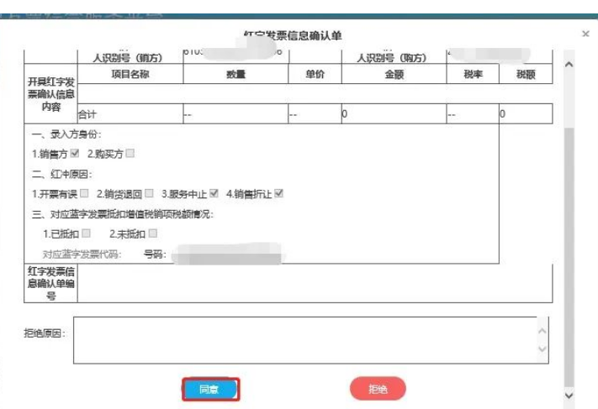Click the dialog scrollbar up arrow
This screenshot has width=598, height=409.
click(569, 65)
